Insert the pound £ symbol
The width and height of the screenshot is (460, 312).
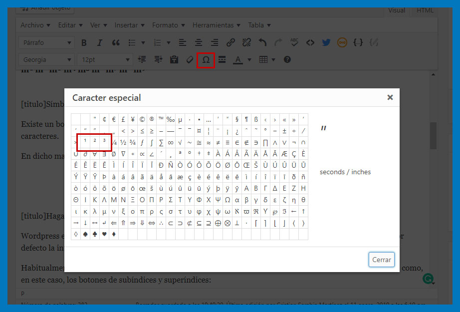point(123,119)
